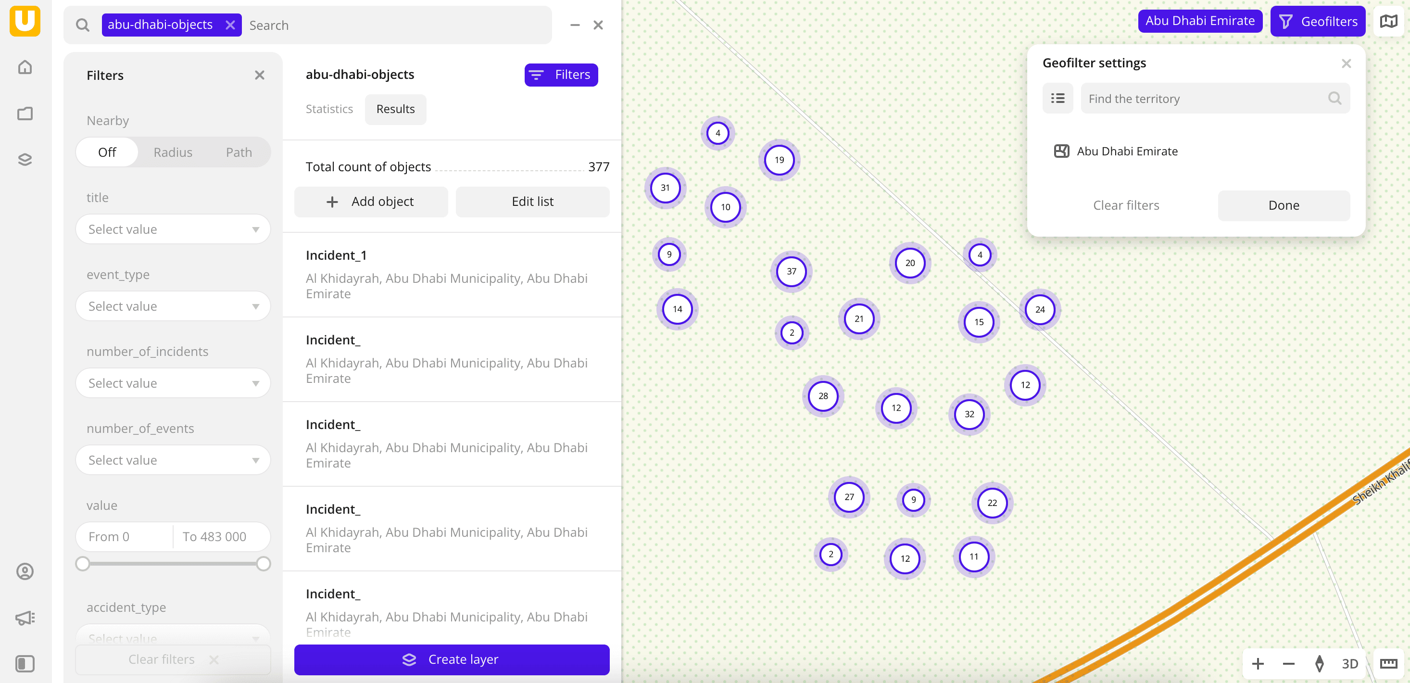Click the location/compass icon on map
This screenshot has height=683, width=1410.
pos(1319,664)
